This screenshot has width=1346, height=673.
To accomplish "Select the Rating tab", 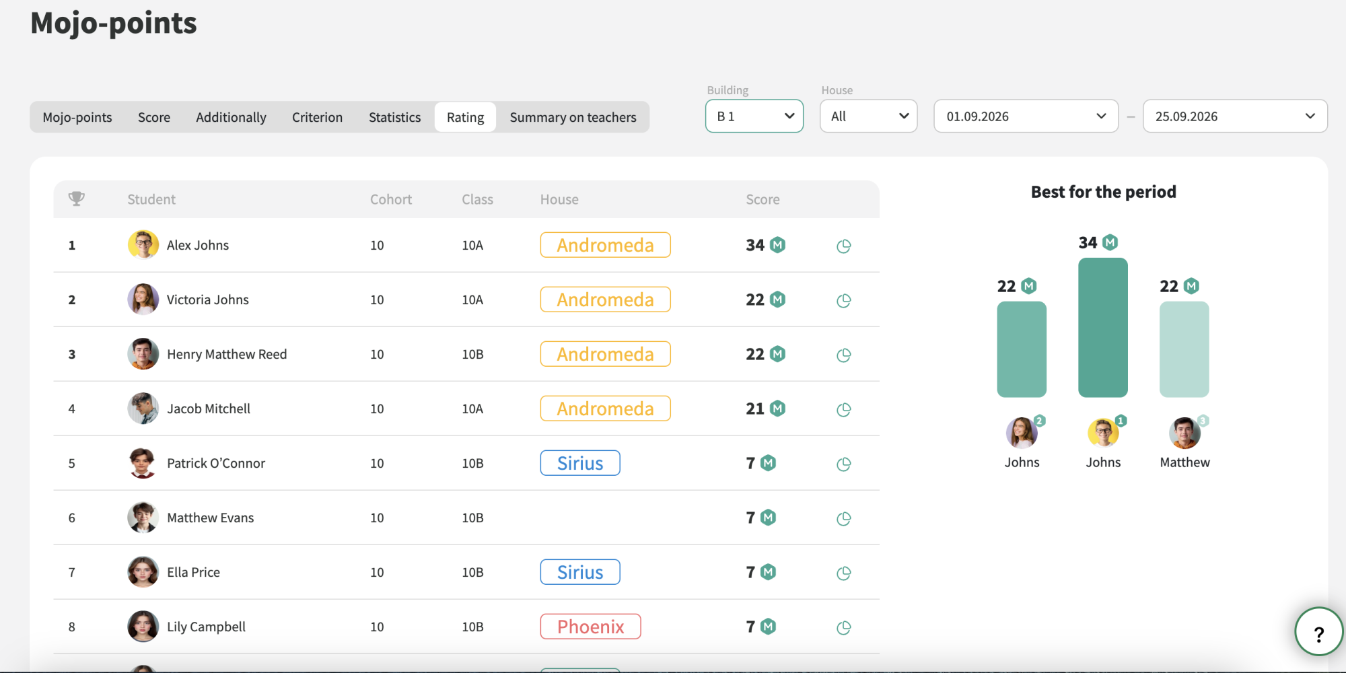I will [x=465, y=117].
